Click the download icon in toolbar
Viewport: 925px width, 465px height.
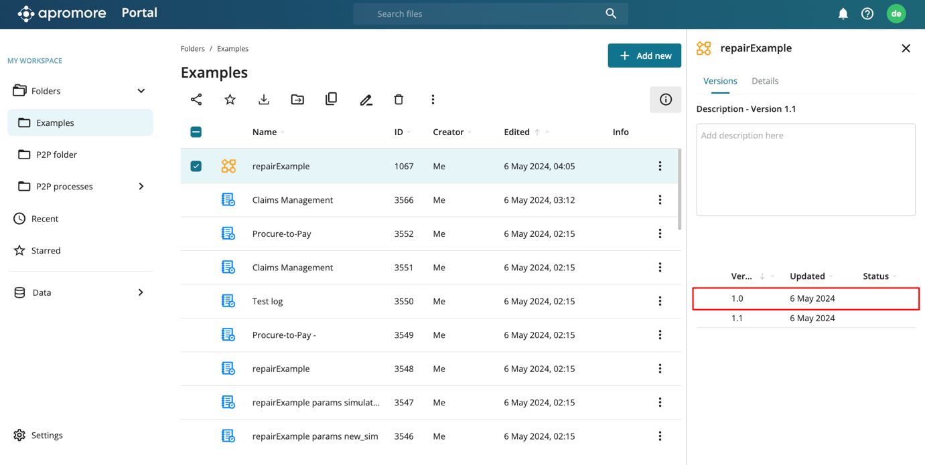pyautogui.click(x=264, y=100)
